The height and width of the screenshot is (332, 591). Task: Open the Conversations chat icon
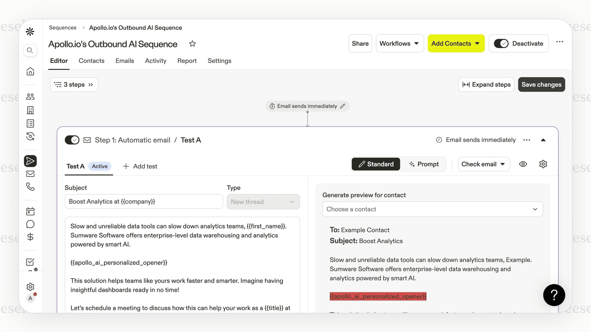click(x=30, y=224)
